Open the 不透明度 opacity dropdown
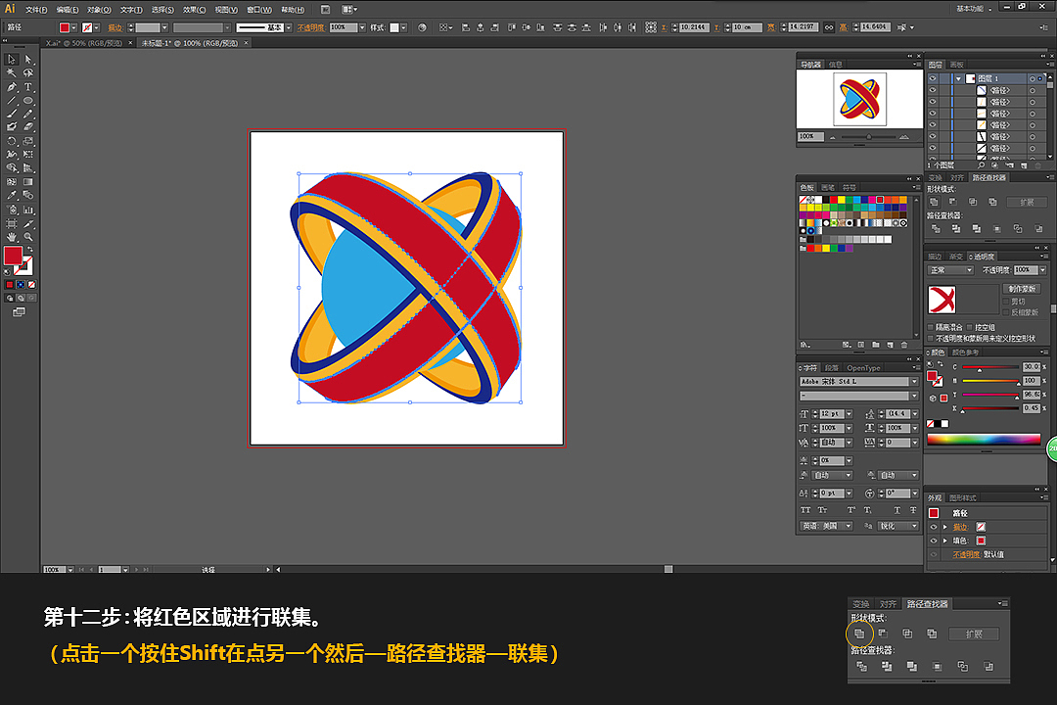 [1042, 270]
